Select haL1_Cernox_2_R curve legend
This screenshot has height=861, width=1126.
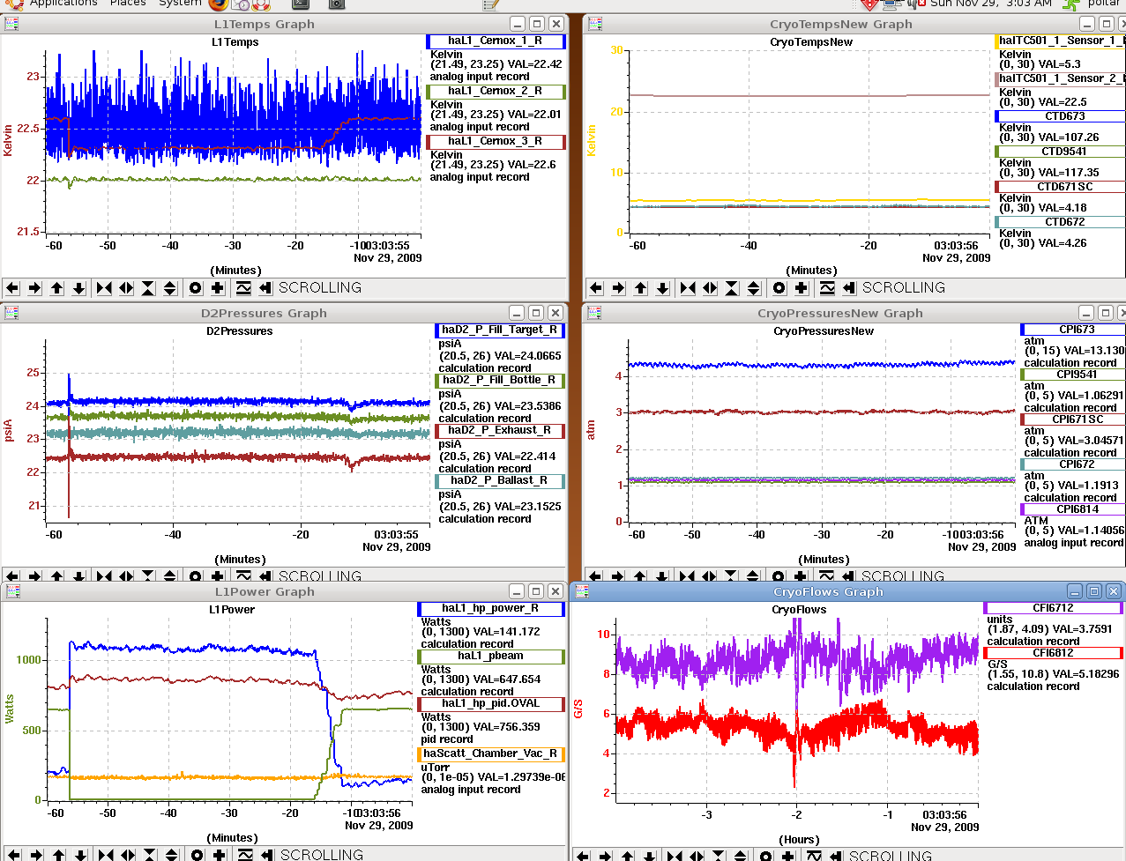pos(496,91)
